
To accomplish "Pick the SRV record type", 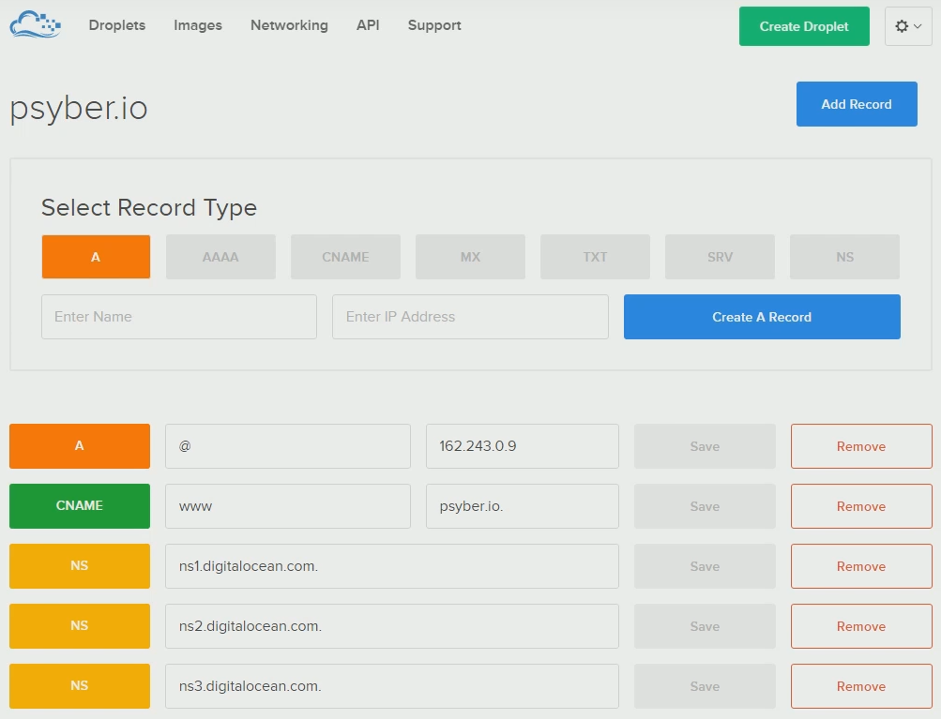I will (x=720, y=257).
